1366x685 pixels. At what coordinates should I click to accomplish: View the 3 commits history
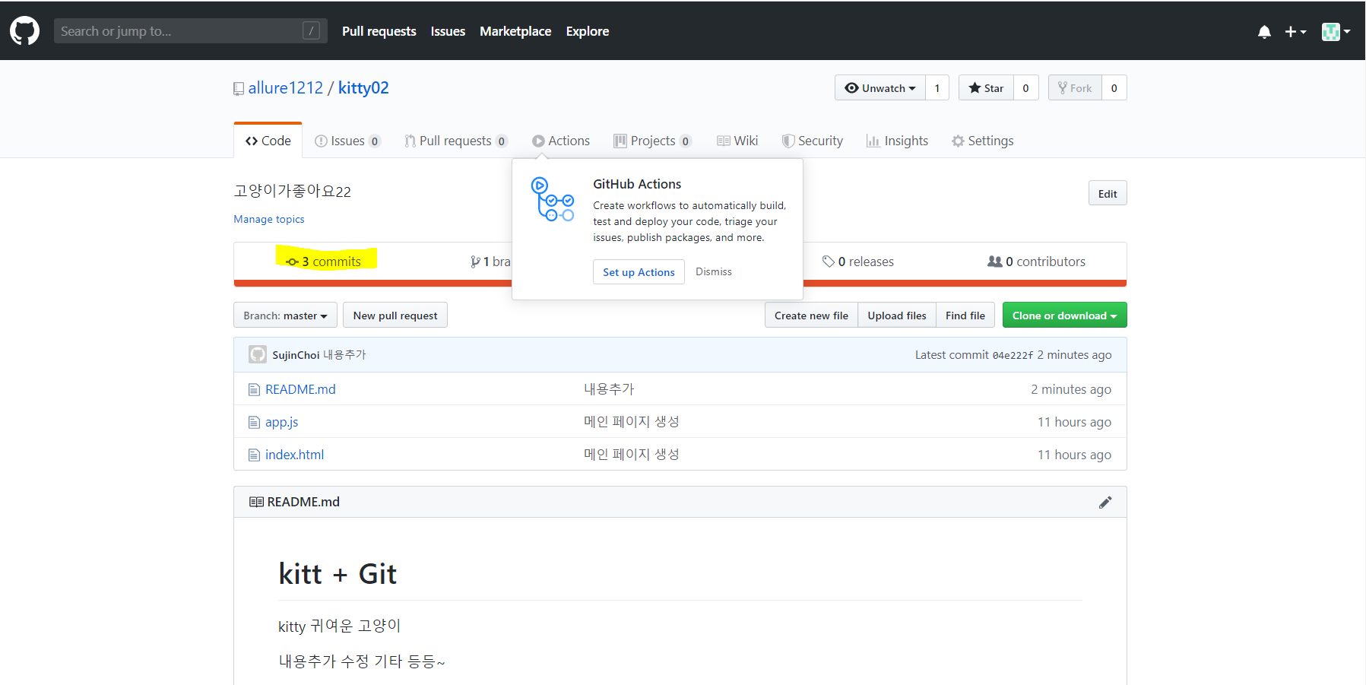(x=324, y=262)
